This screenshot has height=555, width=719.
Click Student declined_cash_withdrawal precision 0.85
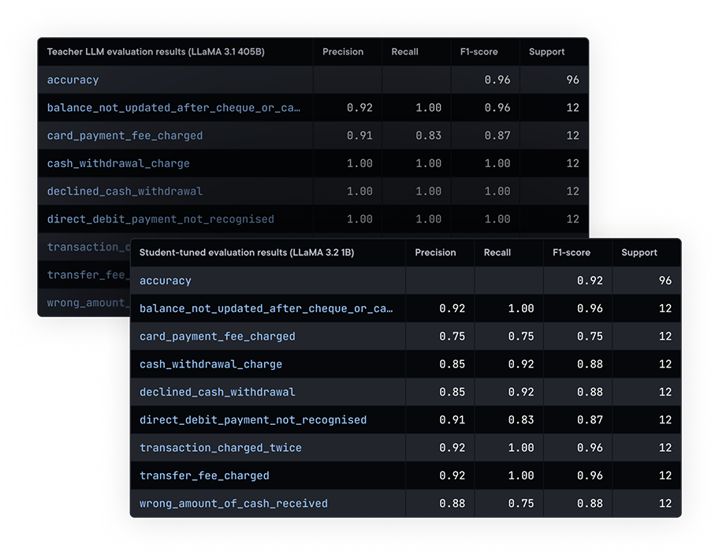pos(452,392)
